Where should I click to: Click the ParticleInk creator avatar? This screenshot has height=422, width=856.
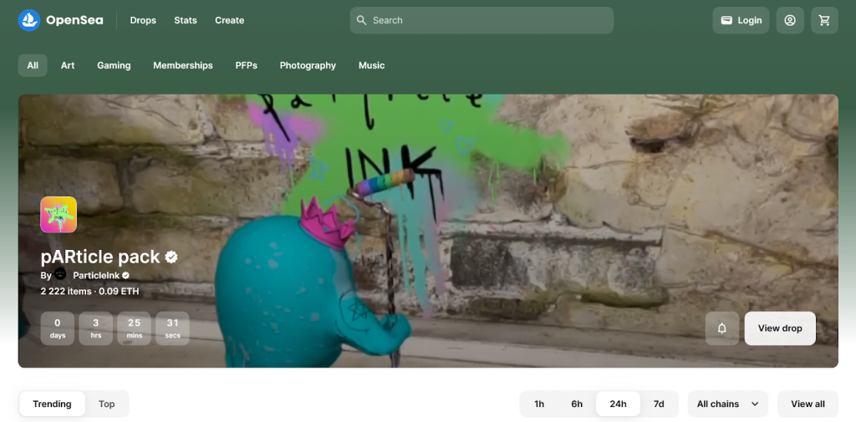coord(60,275)
